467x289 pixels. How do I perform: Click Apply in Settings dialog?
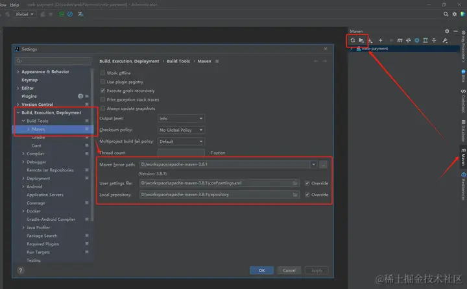point(317,270)
